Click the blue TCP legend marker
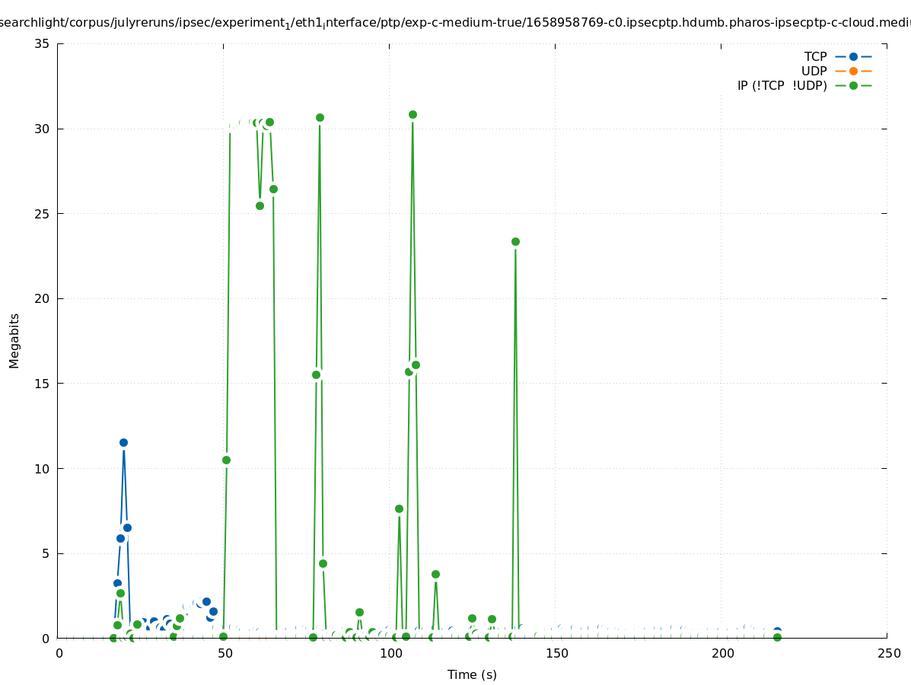 point(853,56)
